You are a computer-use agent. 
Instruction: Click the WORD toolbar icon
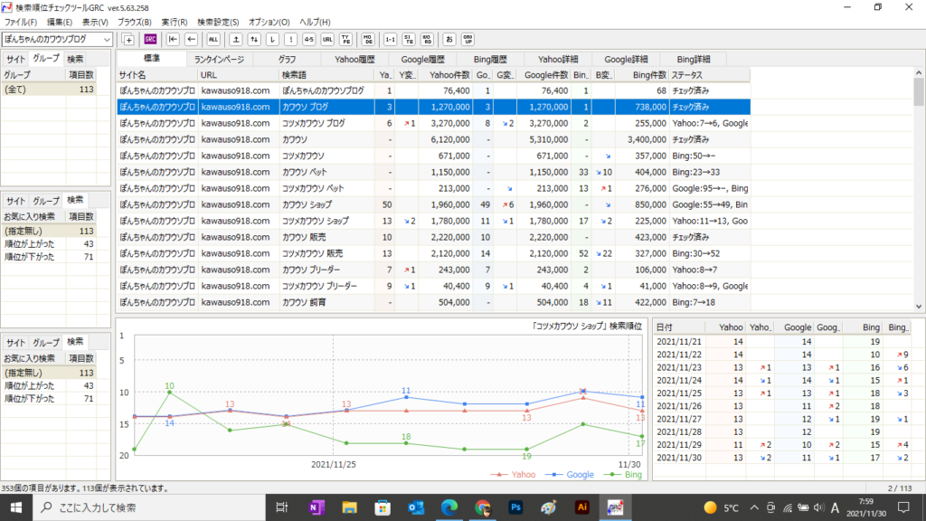(427, 40)
